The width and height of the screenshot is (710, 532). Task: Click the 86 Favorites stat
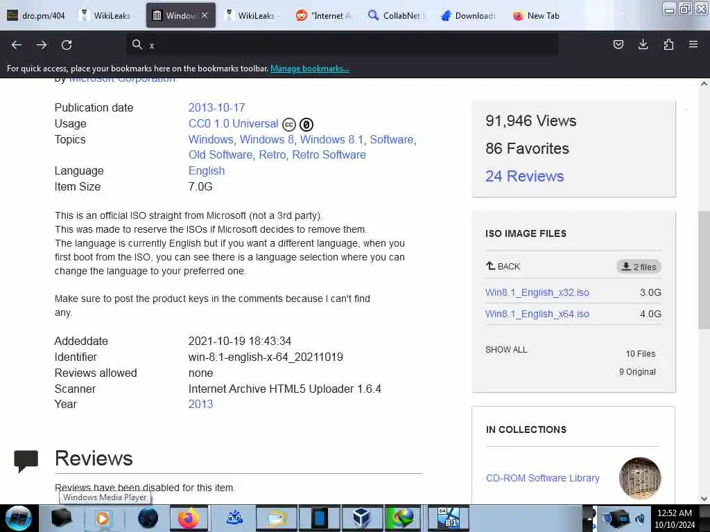pos(527,148)
